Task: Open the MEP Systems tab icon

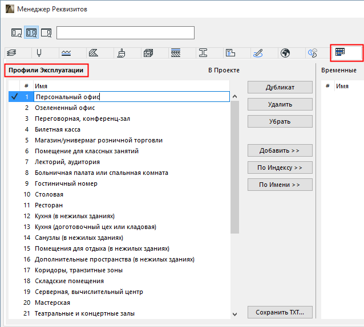Action: pos(313,53)
